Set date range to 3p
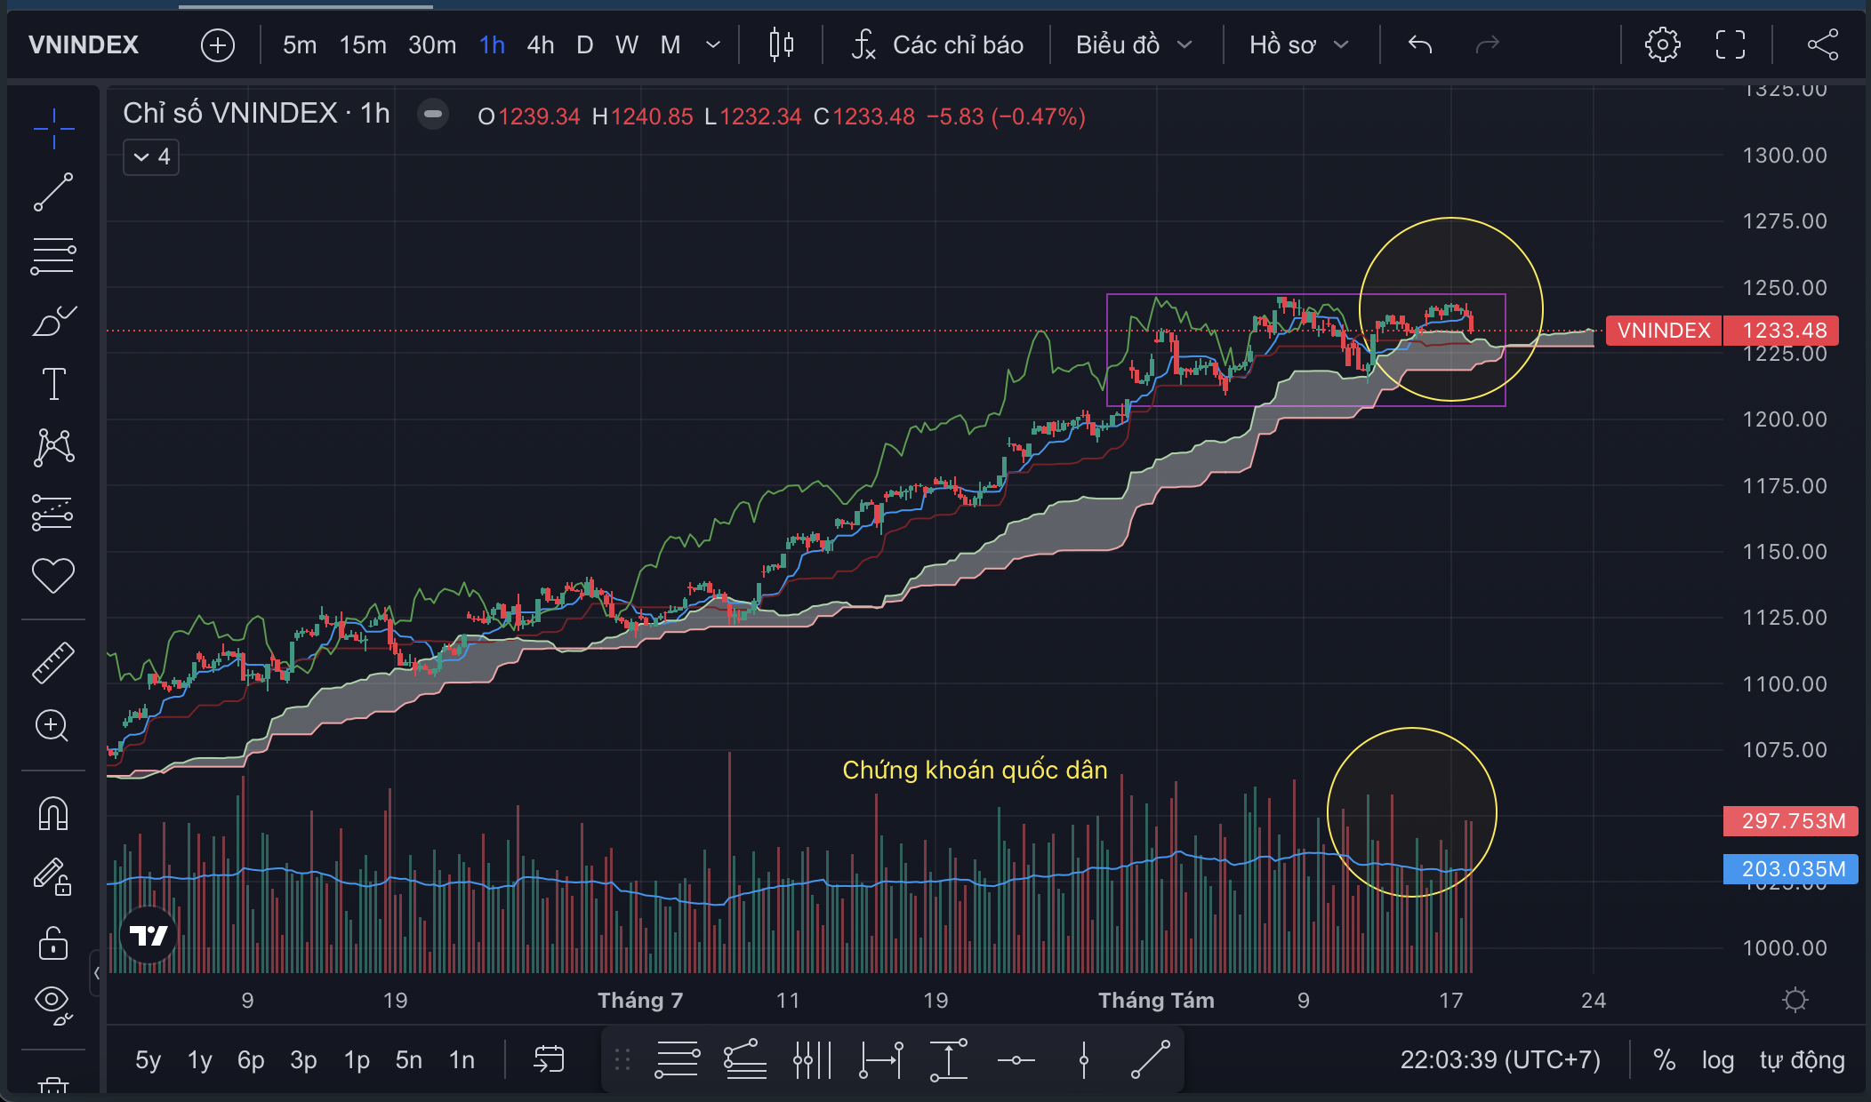 [303, 1059]
